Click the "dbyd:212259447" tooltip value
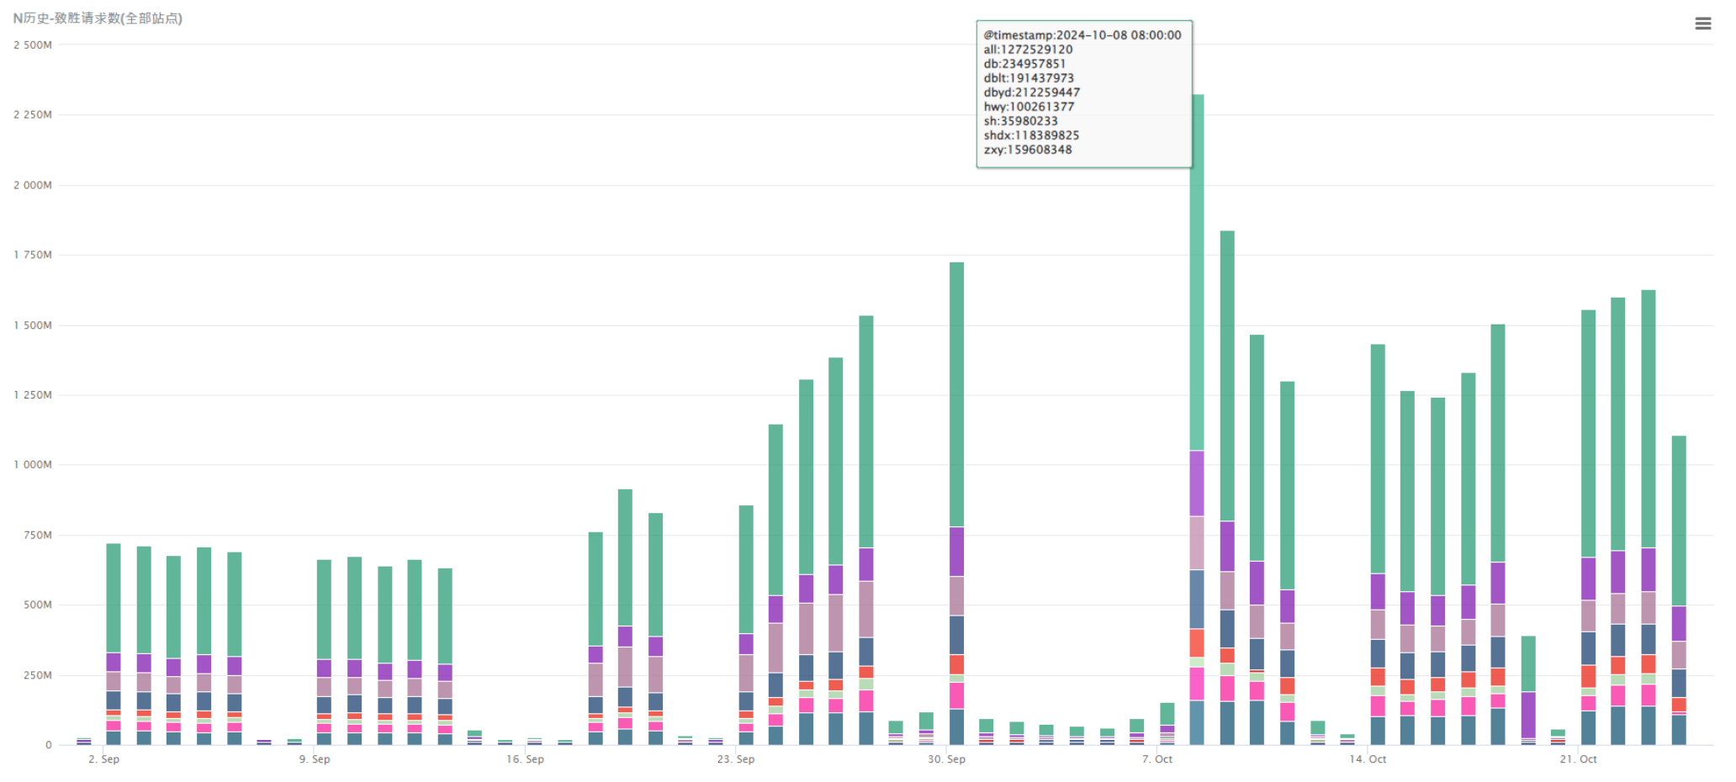 (1032, 92)
